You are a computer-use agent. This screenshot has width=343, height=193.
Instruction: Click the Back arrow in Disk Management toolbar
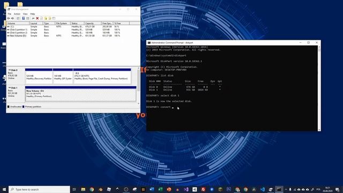coord(9,18)
